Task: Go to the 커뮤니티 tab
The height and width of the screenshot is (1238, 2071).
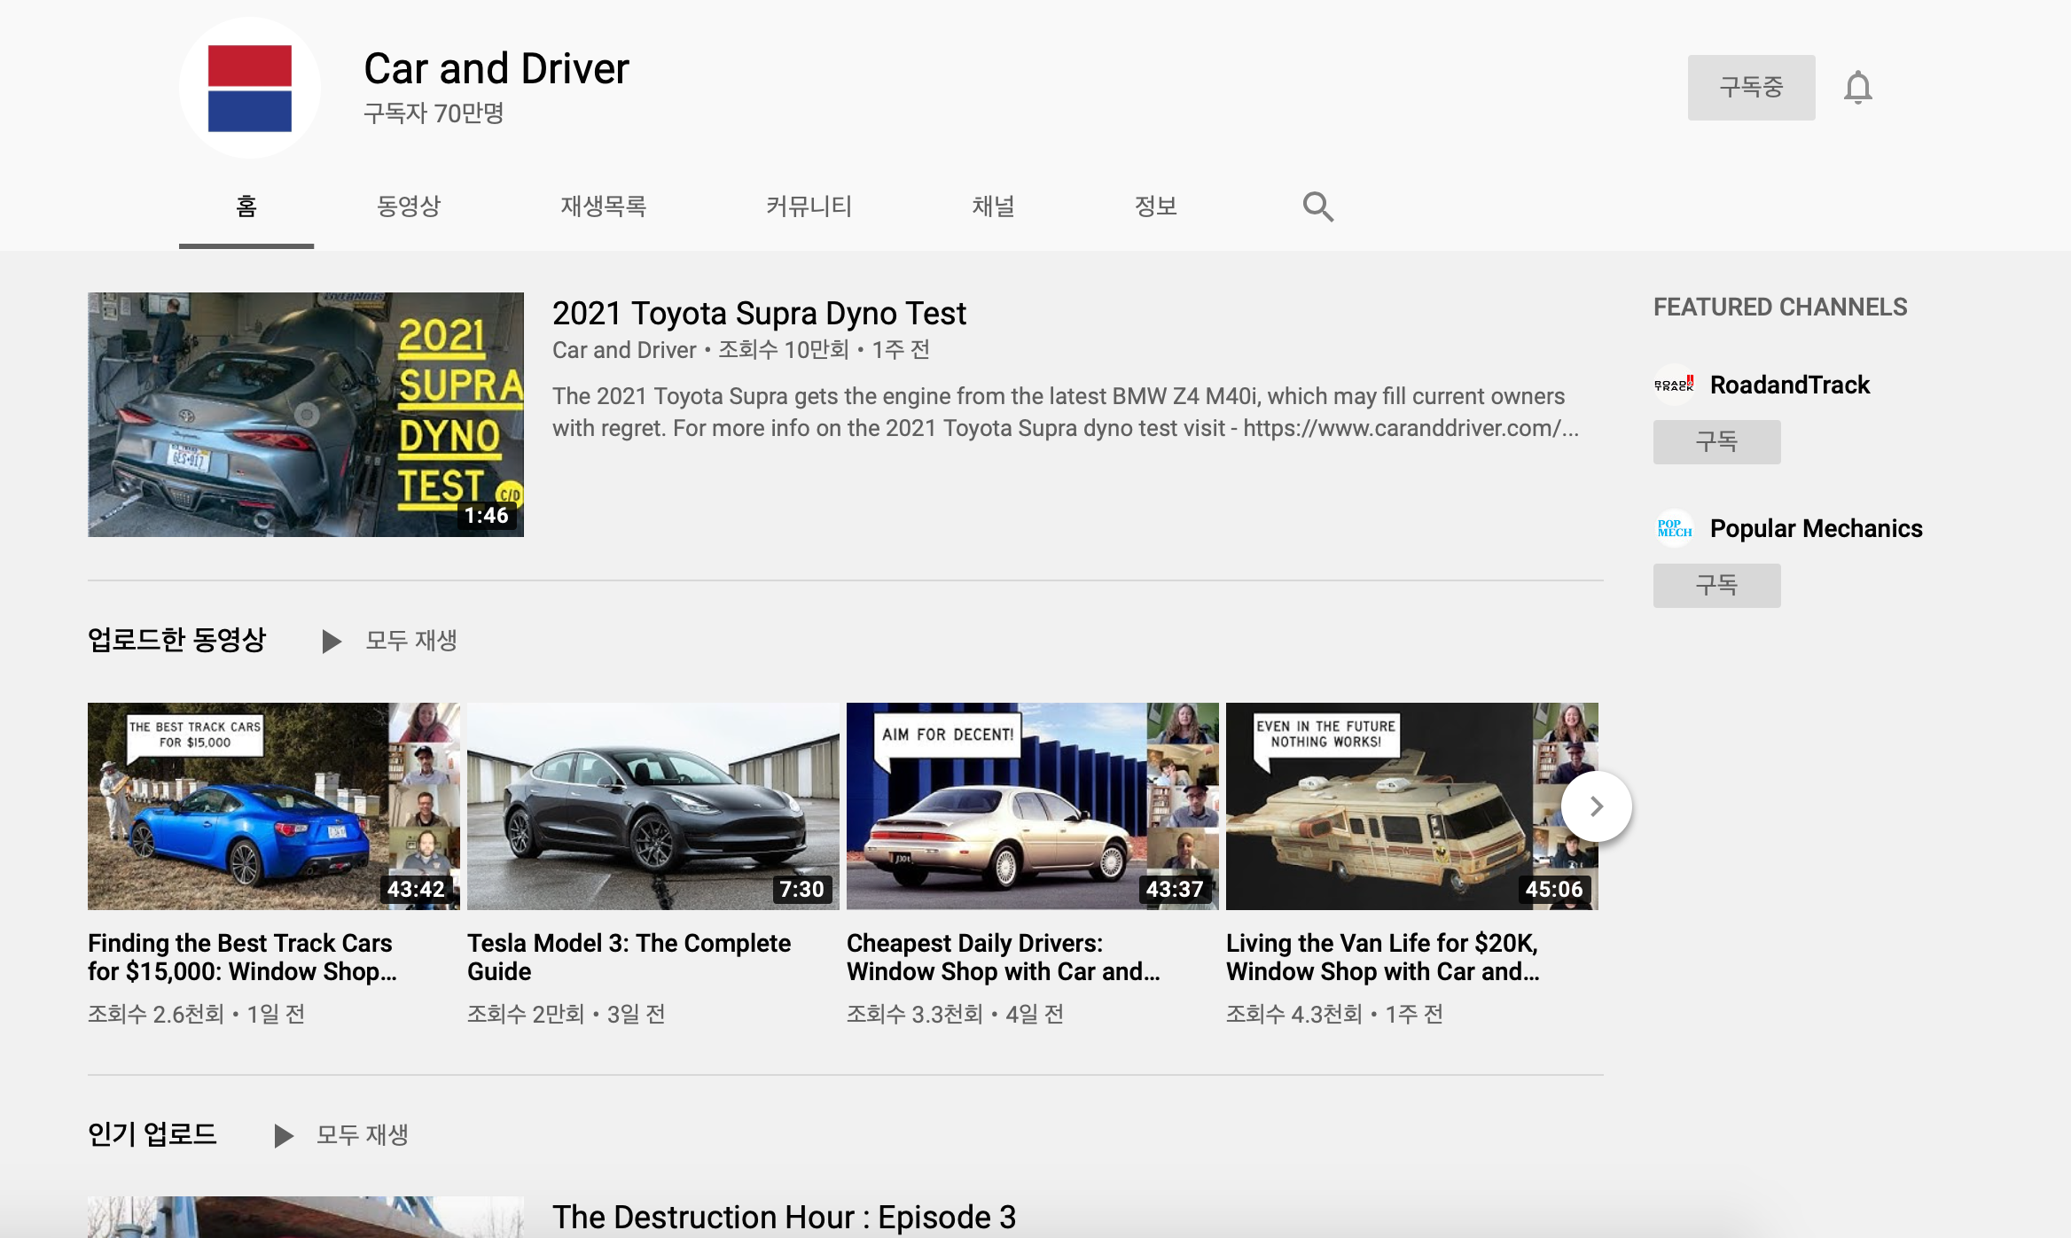Action: pos(809,206)
